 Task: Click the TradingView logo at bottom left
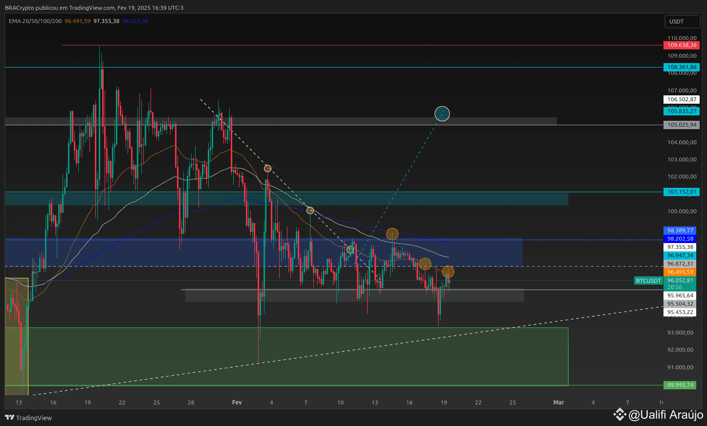coord(28,418)
